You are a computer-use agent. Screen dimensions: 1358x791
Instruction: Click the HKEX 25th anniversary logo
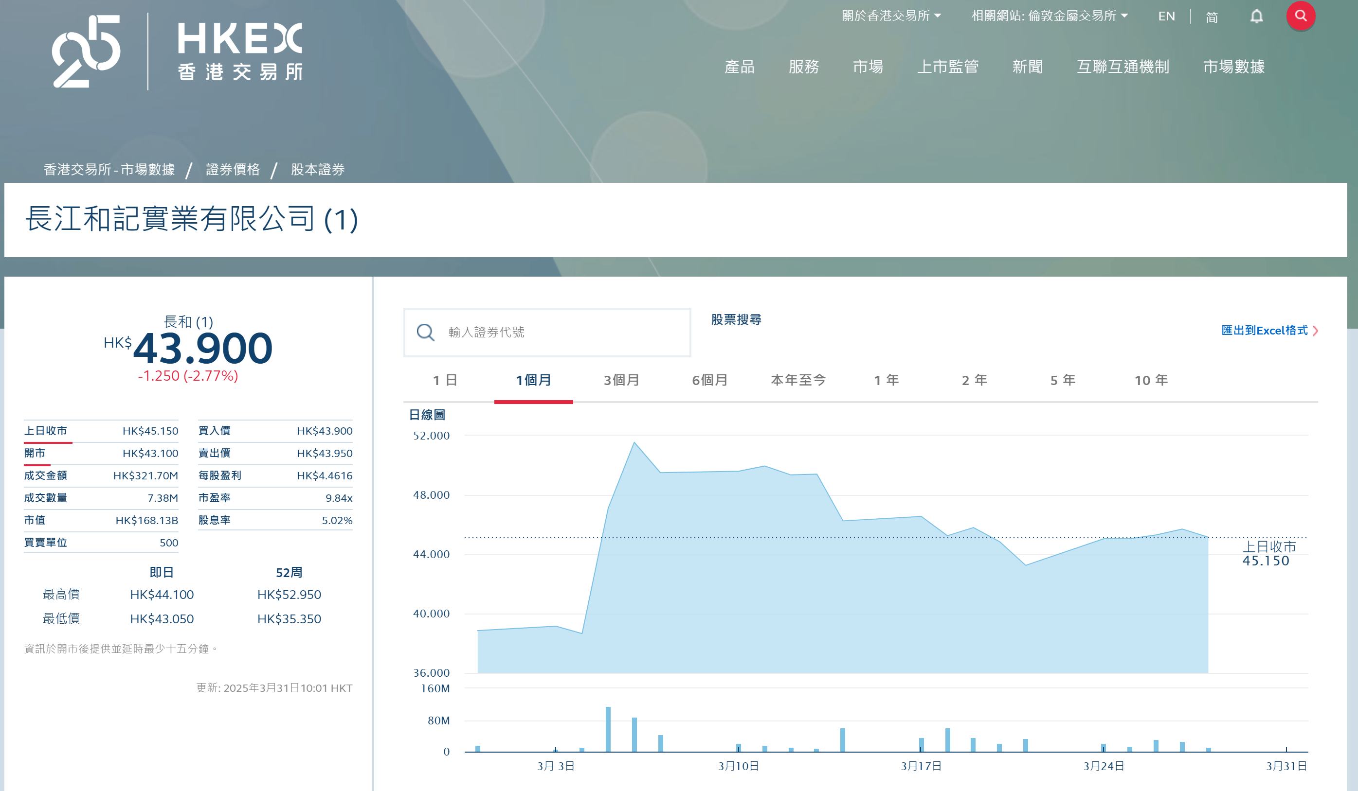click(86, 51)
